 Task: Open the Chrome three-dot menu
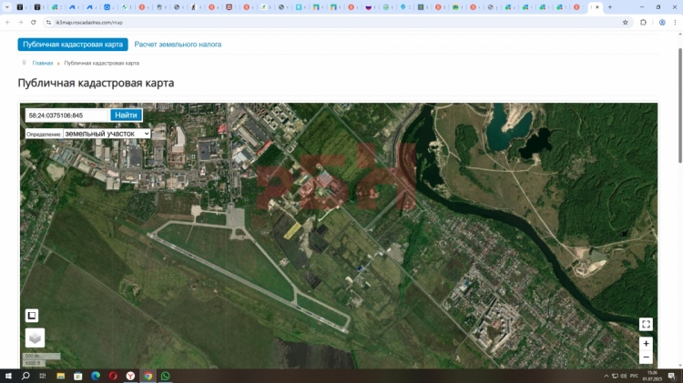tap(676, 22)
